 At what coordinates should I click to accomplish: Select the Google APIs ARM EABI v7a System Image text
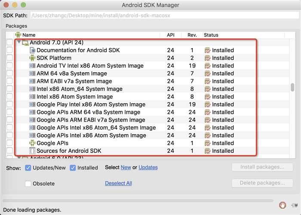[91, 120]
